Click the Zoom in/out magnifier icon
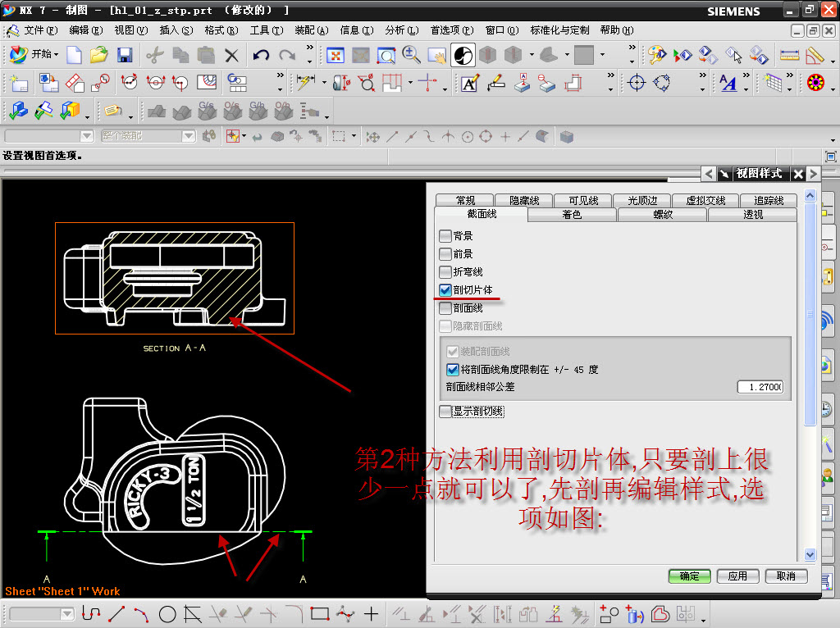Image resolution: width=840 pixels, height=628 pixels. pos(411,55)
